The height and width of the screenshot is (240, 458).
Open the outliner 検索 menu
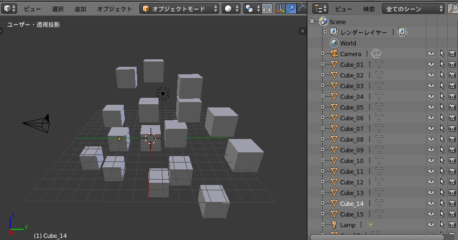[369, 9]
